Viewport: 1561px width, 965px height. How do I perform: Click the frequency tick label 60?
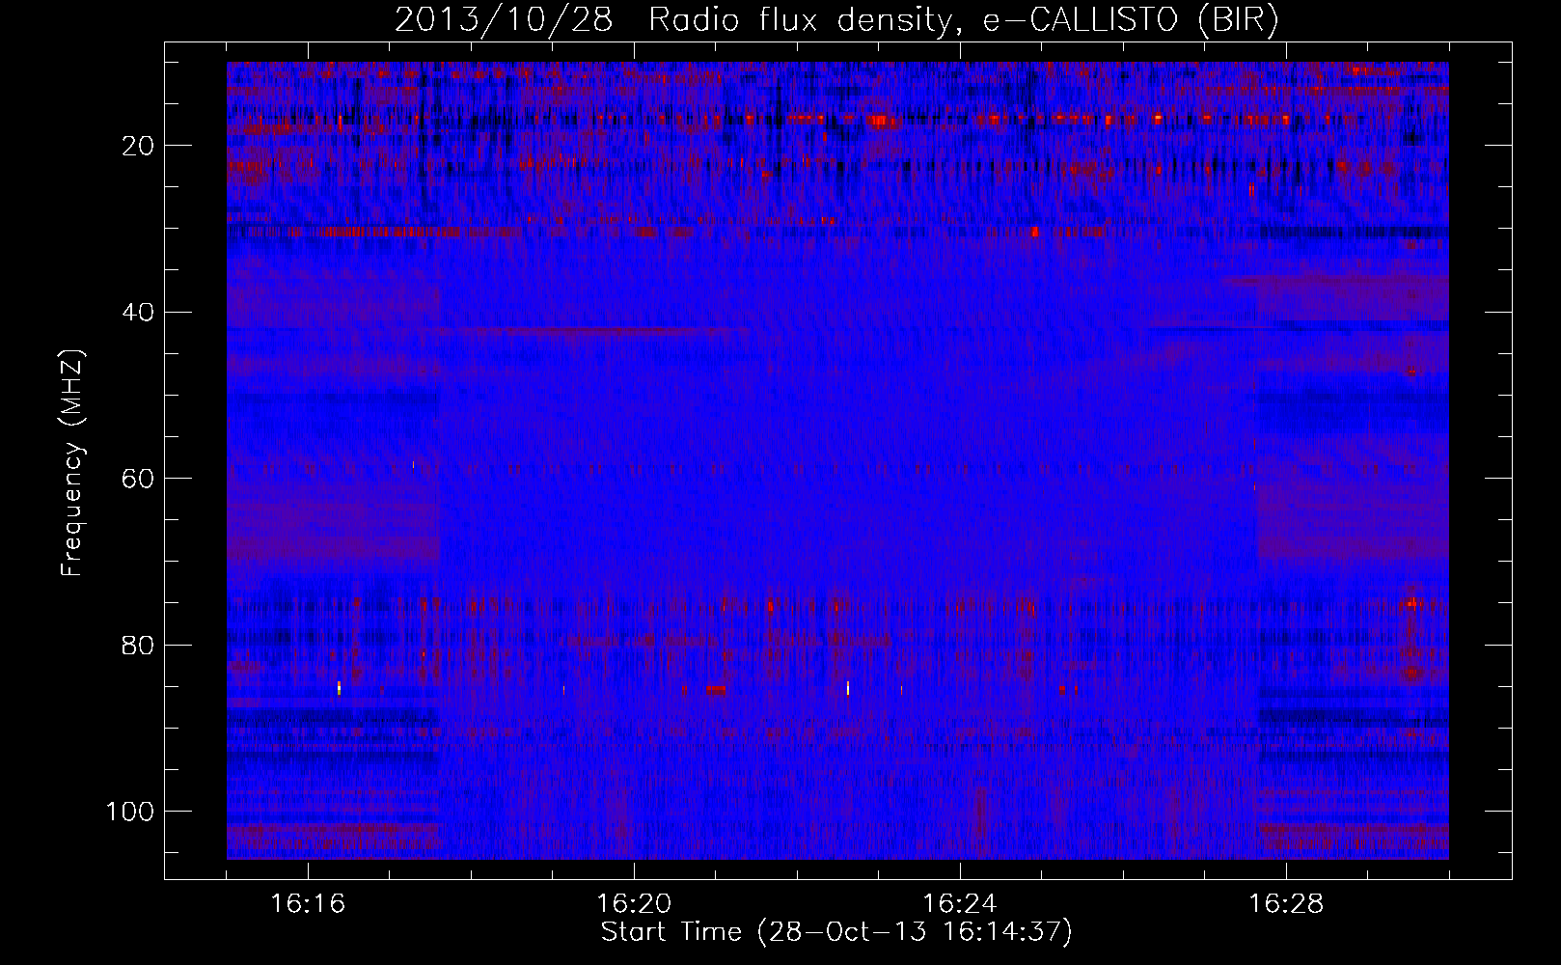pyautogui.click(x=139, y=479)
